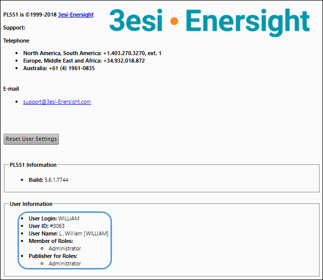Click the orange dot in the logo
This screenshot has width=323, height=280.
click(x=174, y=21)
